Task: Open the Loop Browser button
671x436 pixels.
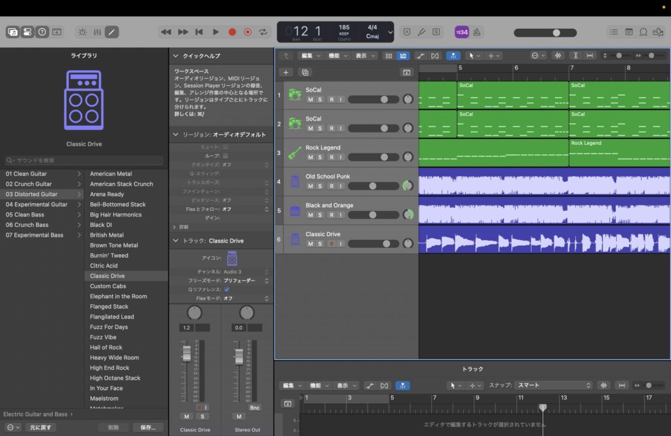Action: (x=643, y=32)
